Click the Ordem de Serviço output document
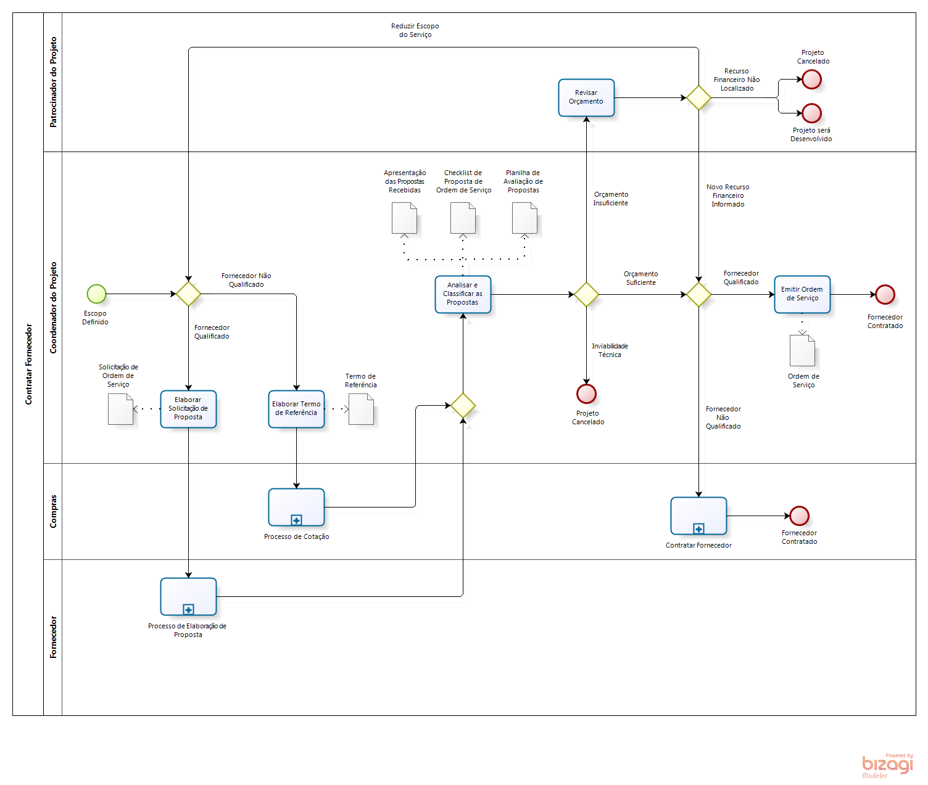Screen dimensions: 928x785 (x=802, y=351)
